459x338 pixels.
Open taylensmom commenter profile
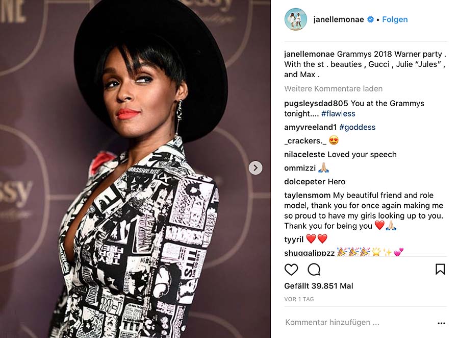click(307, 195)
